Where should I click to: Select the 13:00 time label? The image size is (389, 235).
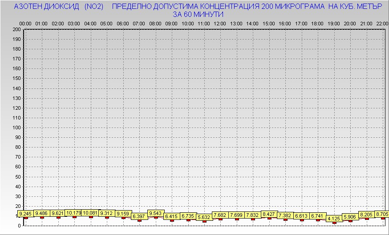click(x=236, y=24)
